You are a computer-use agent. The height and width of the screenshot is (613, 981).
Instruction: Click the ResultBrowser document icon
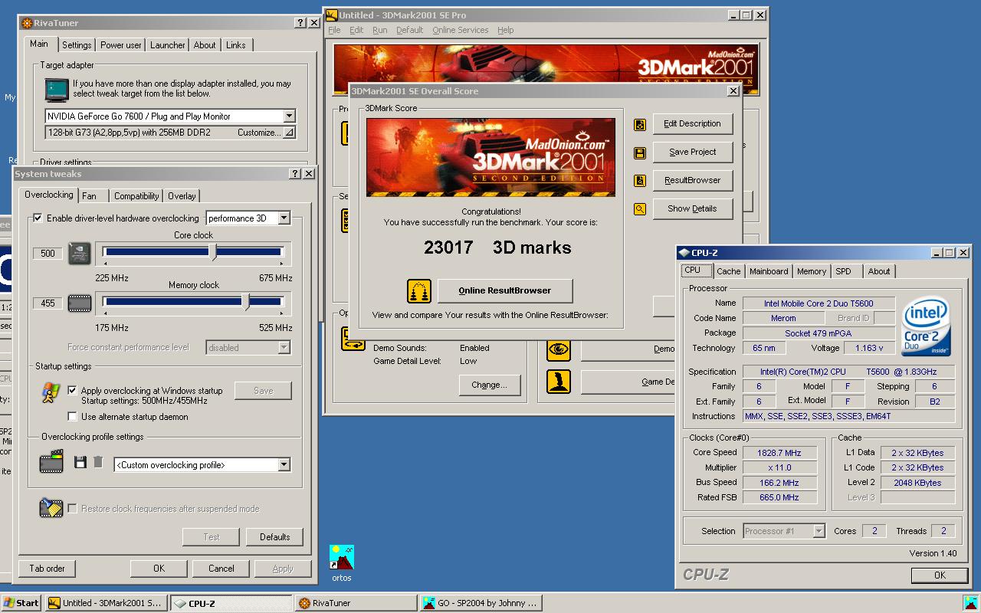pyautogui.click(x=640, y=181)
